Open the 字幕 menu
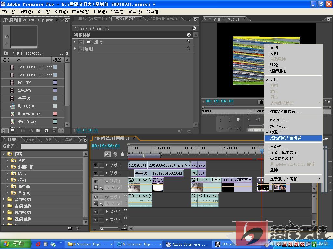The height and width of the screenshot is (249, 333). (x=117, y=12)
